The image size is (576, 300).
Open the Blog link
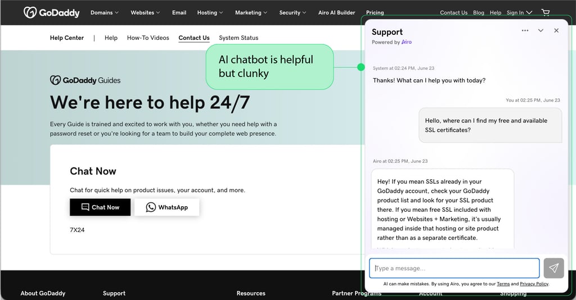(x=478, y=12)
